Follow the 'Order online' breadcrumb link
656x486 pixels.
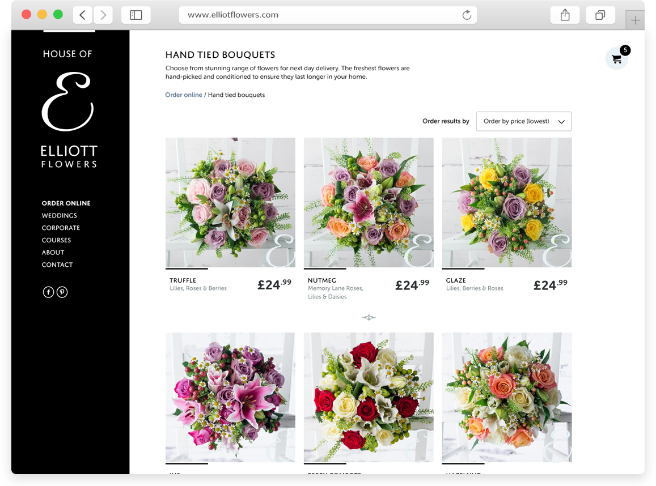184,95
